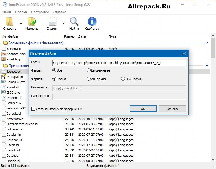Click the Catalan.isl file icon
Screen dimensions: 216x169
(4, 135)
